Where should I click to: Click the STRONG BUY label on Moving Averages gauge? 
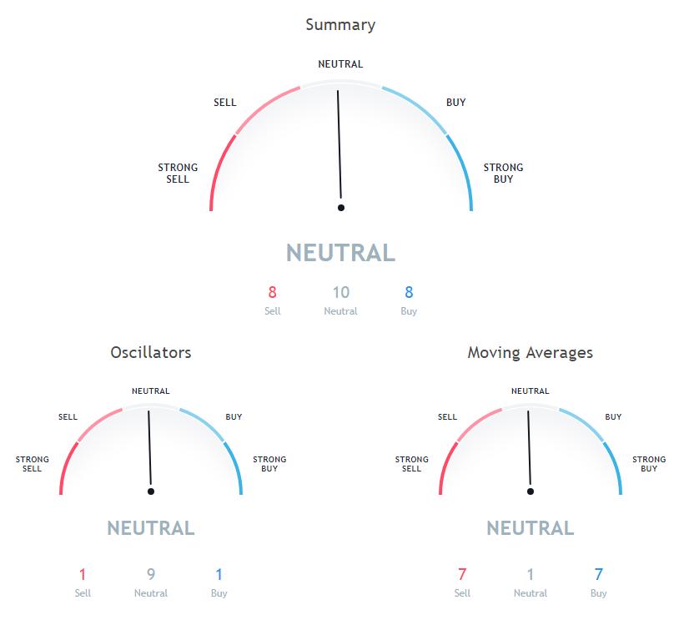point(648,464)
